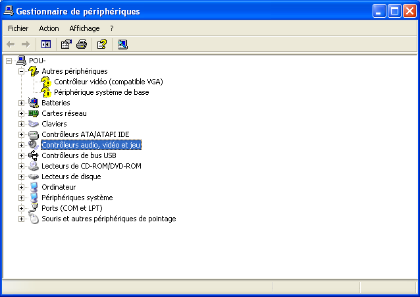
Task: Collapse the POU- root node
Action: click(9, 61)
